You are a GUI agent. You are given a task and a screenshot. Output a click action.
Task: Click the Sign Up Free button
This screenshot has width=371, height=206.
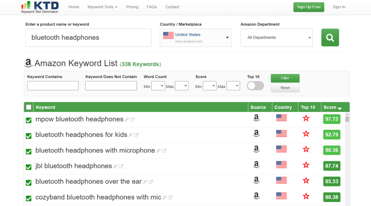(x=309, y=7)
